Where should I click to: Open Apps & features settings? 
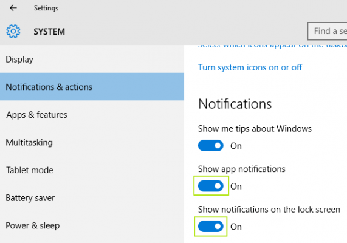92,115
